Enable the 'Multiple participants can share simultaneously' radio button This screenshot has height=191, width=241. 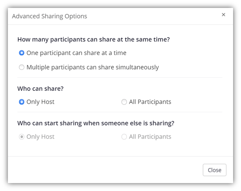point(21,67)
